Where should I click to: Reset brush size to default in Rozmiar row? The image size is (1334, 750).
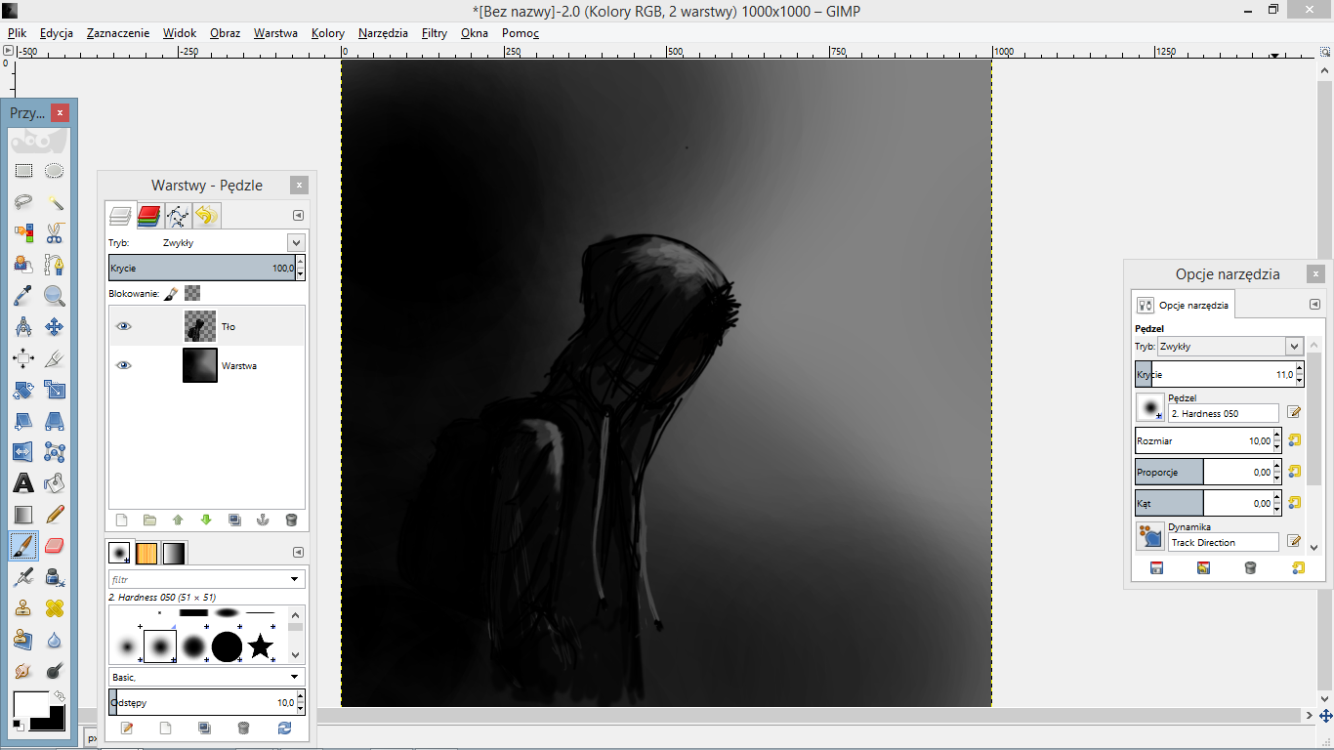1296,440
